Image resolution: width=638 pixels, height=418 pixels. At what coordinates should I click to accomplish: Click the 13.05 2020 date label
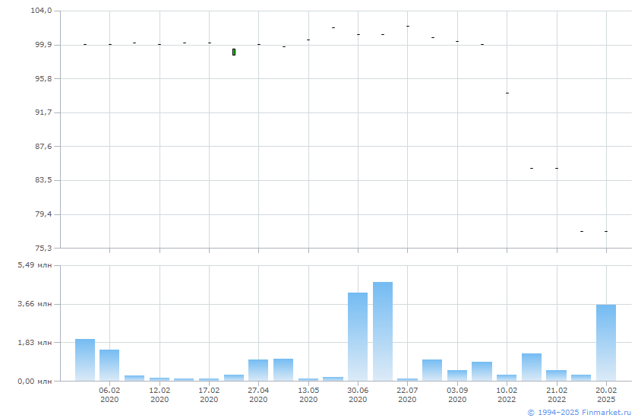point(308,394)
